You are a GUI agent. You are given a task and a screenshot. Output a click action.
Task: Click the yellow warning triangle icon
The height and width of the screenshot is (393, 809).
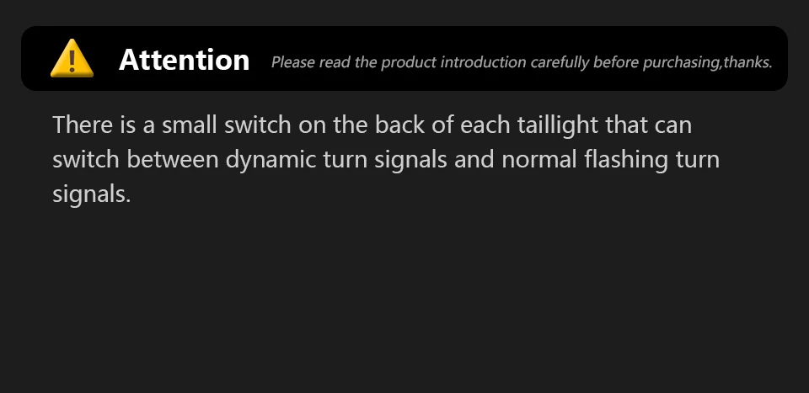click(x=72, y=59)
